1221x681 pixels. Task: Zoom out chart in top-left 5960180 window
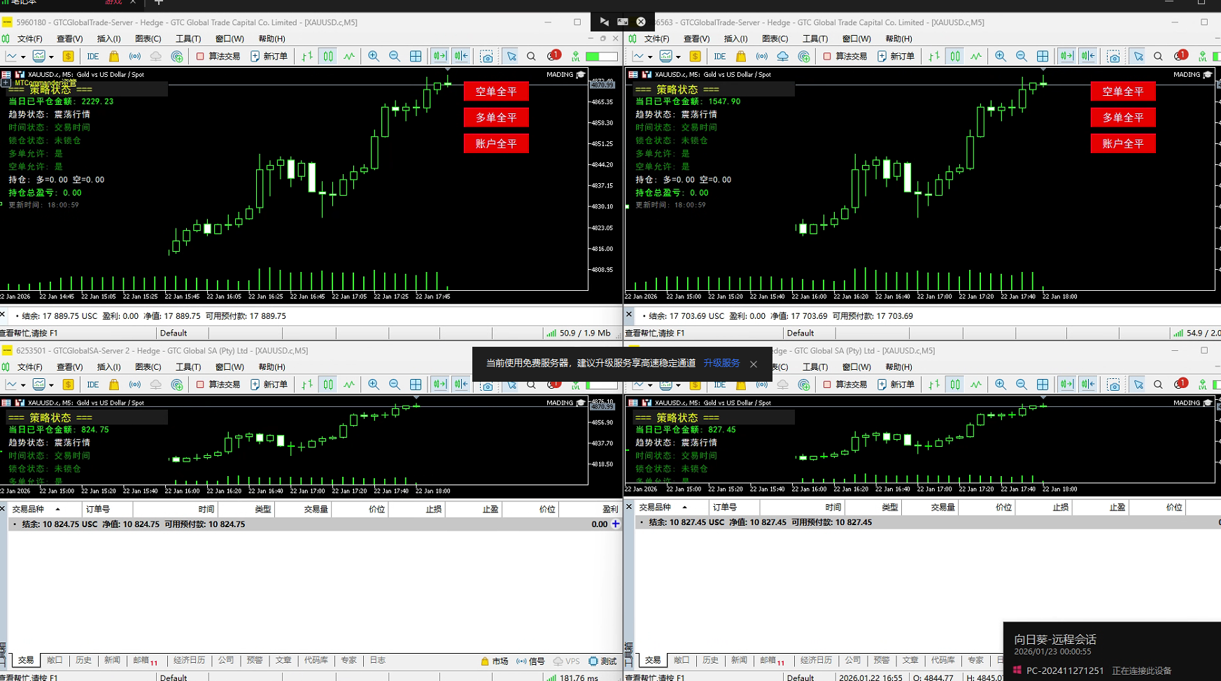(x=395, y=57)
